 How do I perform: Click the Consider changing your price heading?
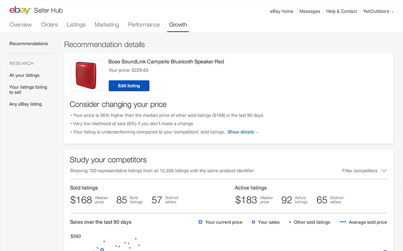click(118, 105)
